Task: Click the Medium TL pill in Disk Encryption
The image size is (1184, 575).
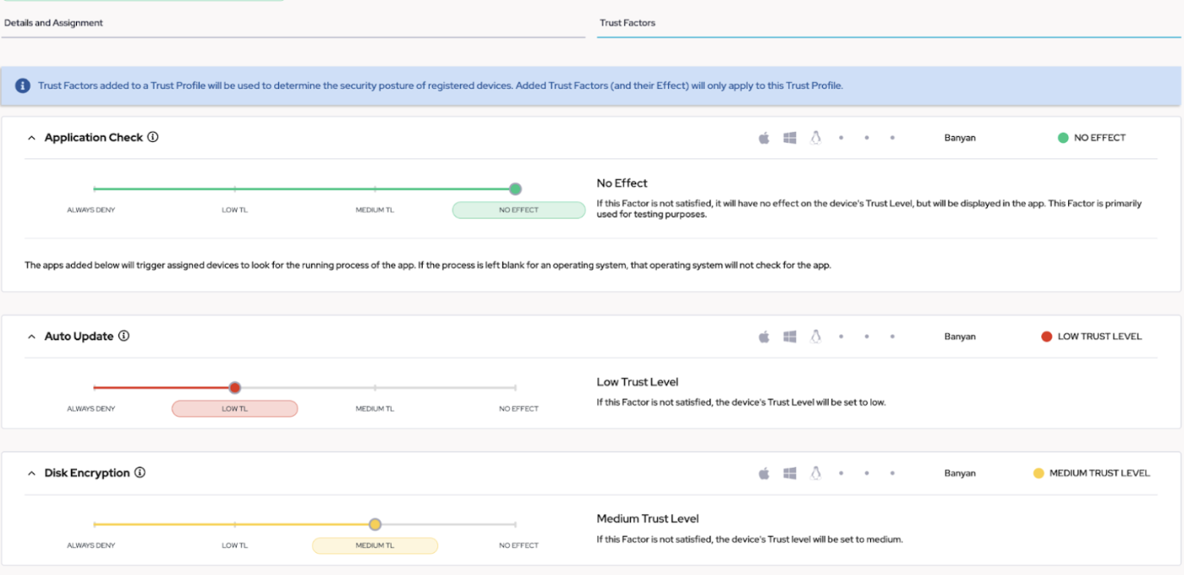Action: pyautogui.click(x=375, y=545)
